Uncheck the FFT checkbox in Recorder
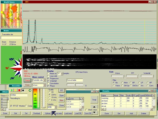This screenshot has height=119, width=158. (11, 106)
